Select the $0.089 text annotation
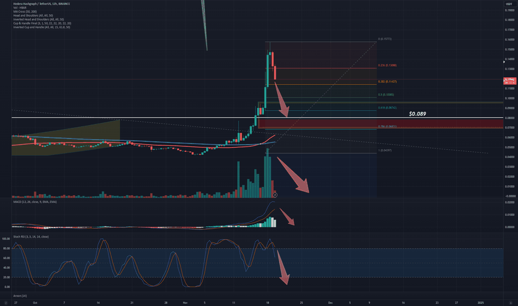 click(x=417, y=114)
